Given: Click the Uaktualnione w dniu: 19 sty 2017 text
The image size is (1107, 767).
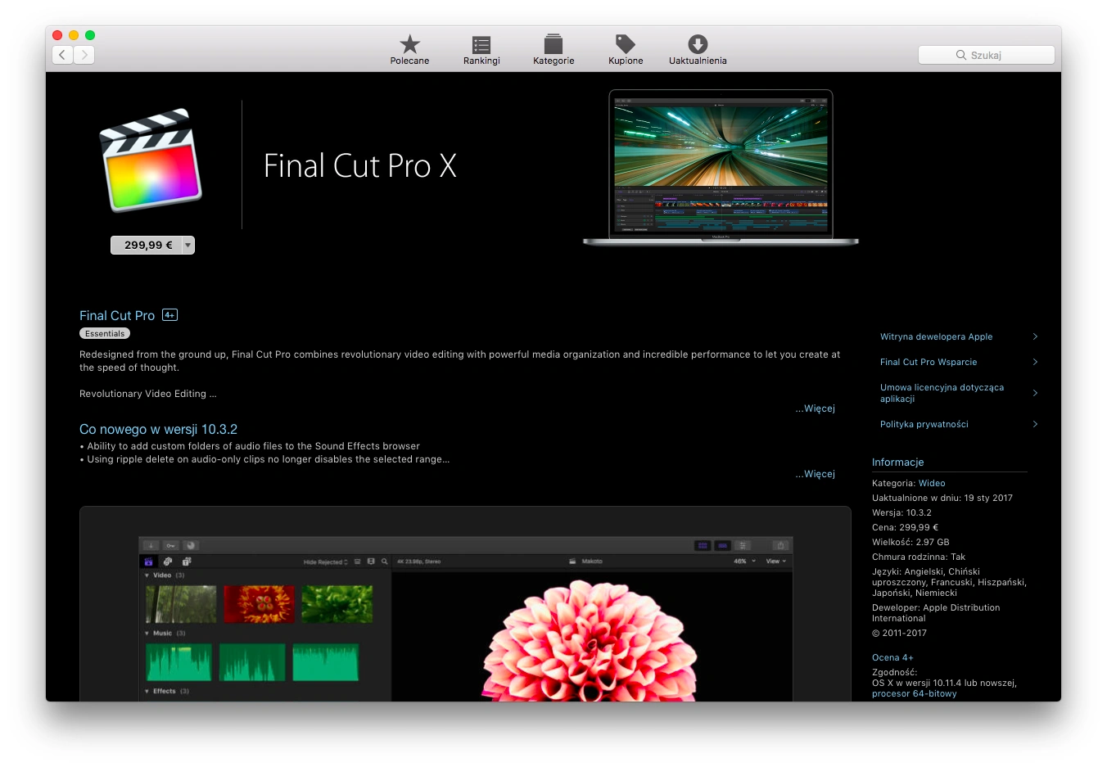Looking at the screenshot, I should (942, 498).
